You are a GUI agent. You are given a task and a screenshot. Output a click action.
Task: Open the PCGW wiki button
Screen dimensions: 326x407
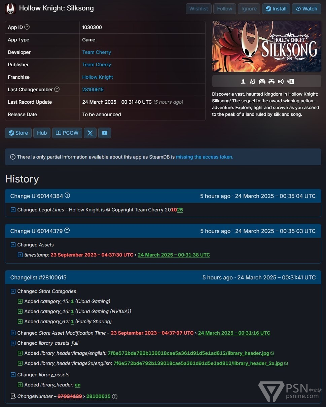click(67, 133)
